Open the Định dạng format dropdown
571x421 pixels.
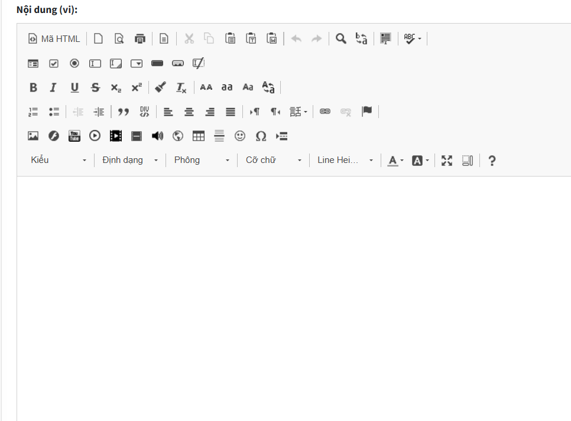coord(130,160)
